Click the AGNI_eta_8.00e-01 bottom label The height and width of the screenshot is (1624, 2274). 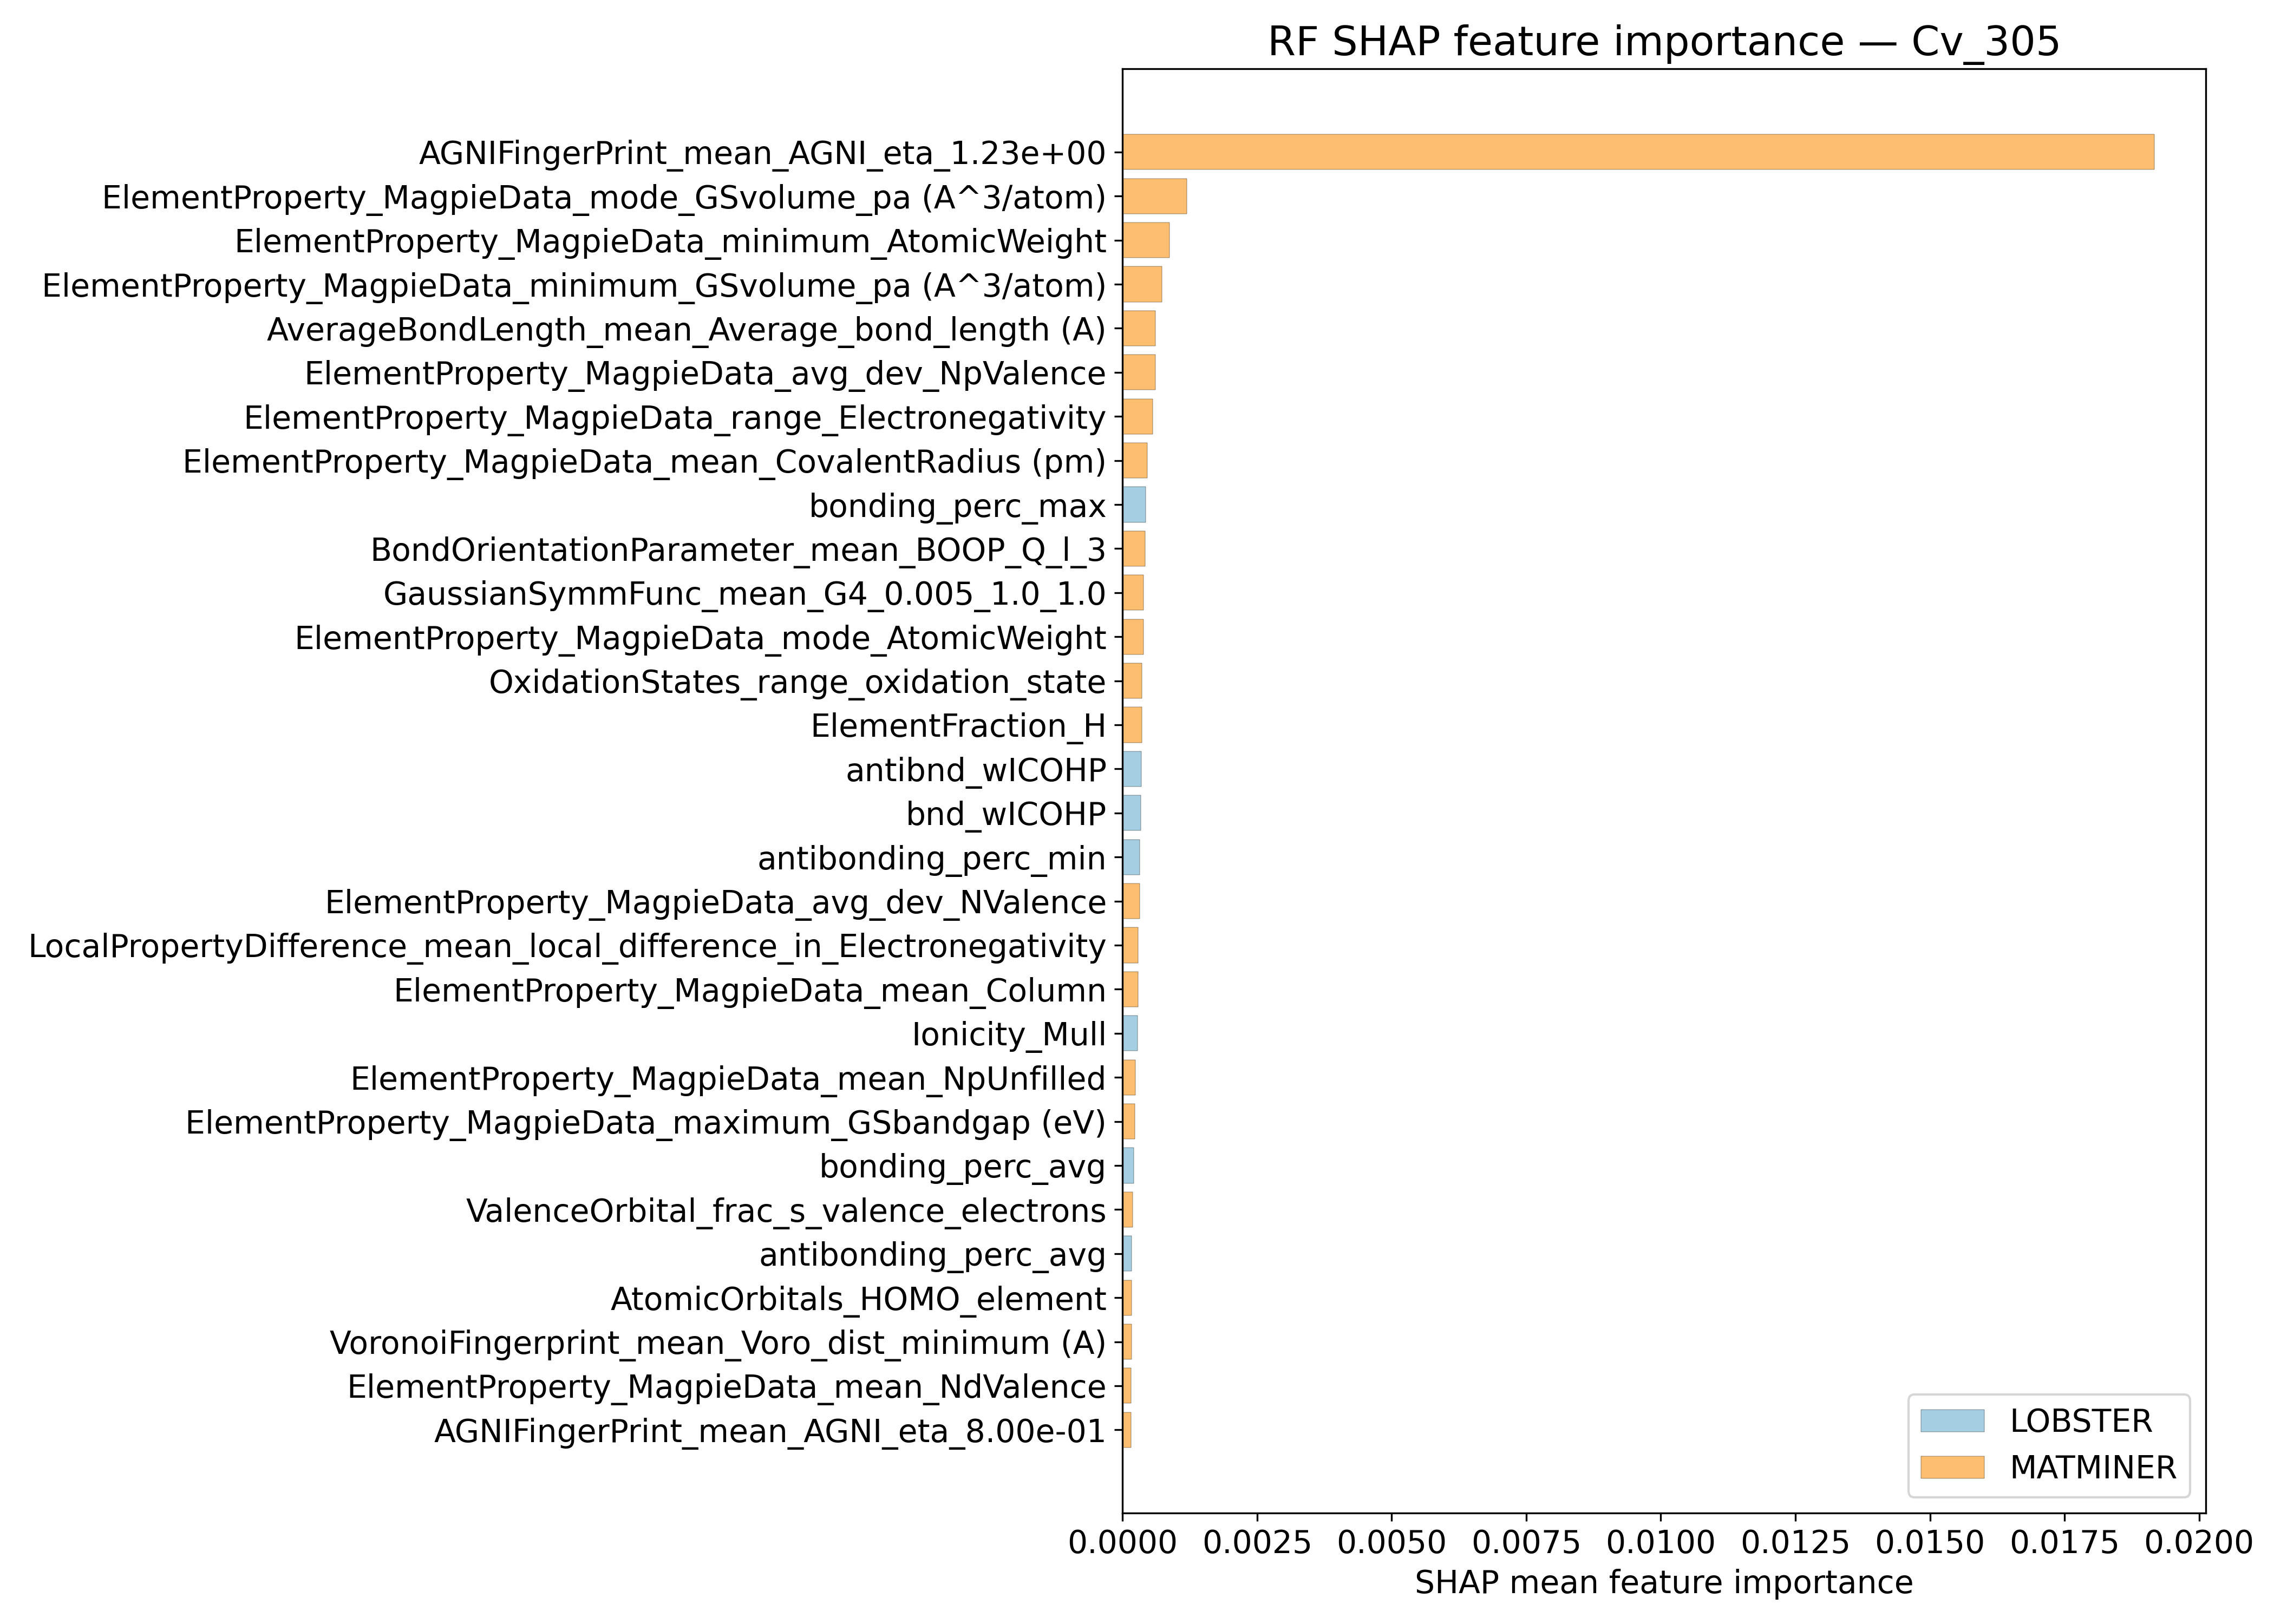[x=769, y=1431]
